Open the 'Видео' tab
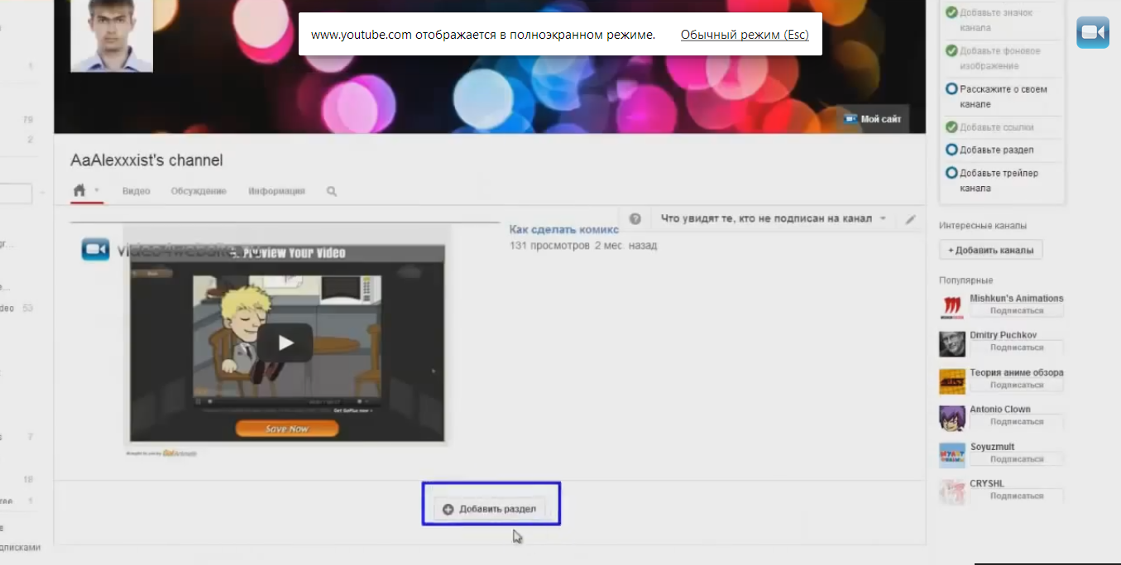Image resolution: width=1121 pixels, height=565 pixels. point(137,191)
